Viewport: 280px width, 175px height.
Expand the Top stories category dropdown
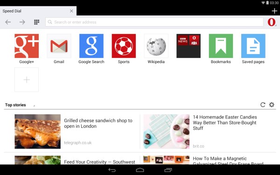click(x=20, y=105)
